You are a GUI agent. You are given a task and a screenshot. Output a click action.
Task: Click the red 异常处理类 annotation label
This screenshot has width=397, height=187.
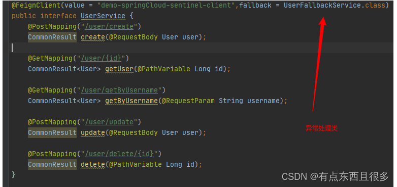[321, 128]
